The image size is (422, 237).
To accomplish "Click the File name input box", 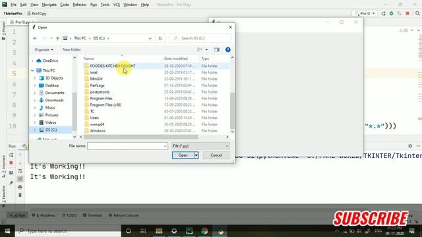I will [127, 146].
